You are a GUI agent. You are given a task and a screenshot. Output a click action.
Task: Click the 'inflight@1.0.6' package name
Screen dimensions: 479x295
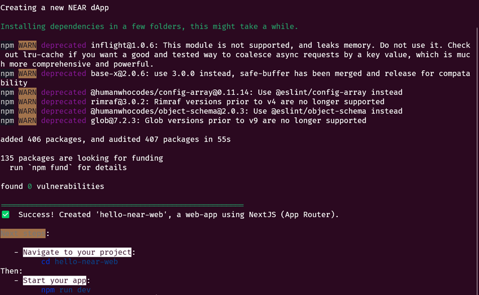tap(124, 45)
